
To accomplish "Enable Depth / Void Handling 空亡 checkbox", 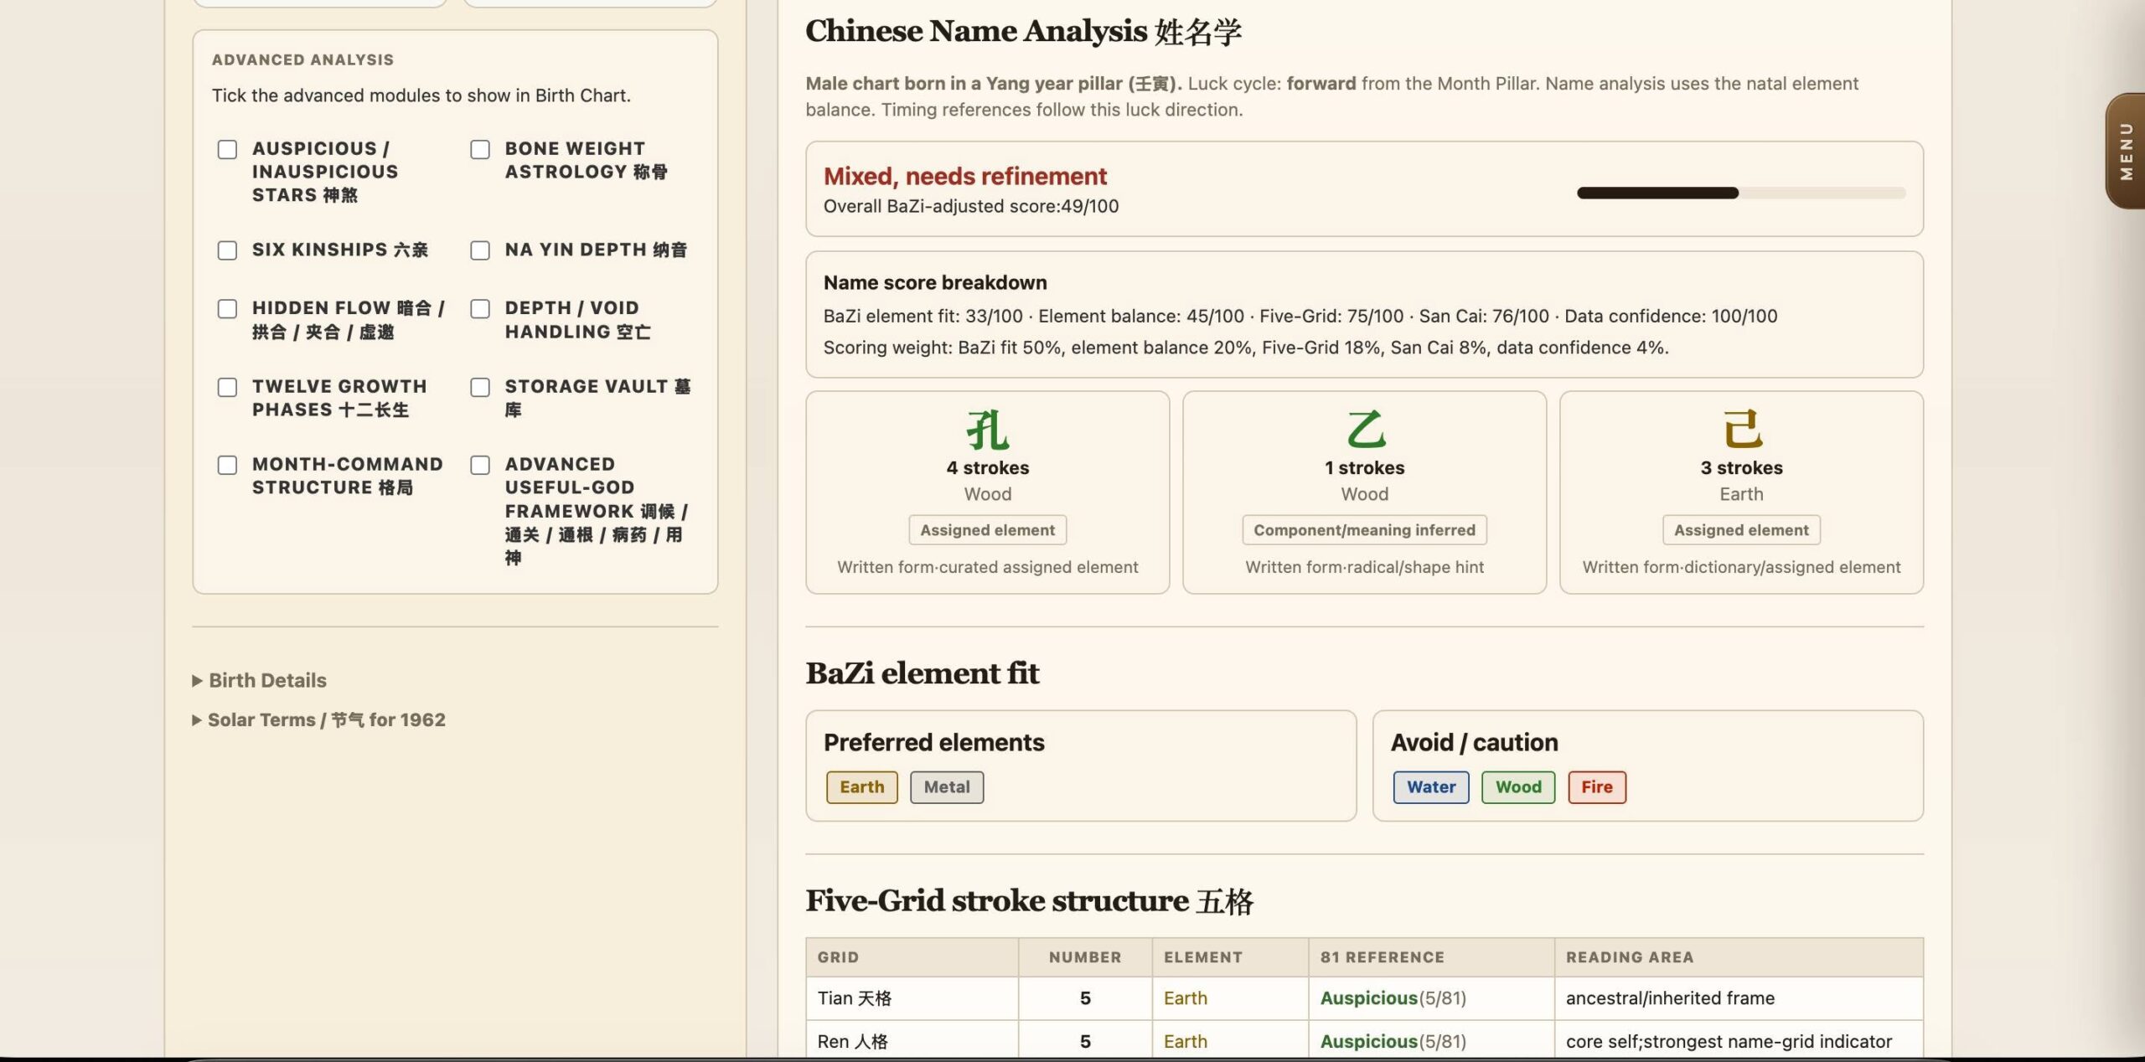I will pos(480,308).
